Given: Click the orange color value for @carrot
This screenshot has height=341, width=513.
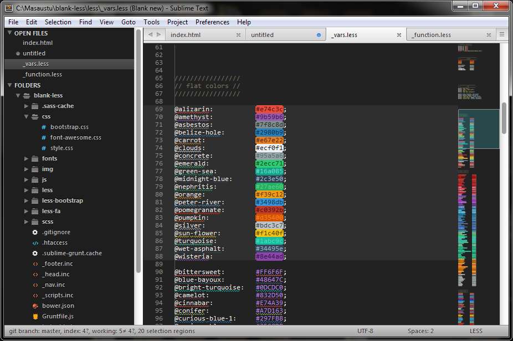Looking at the screenshot, I should [x=268, y=140].
